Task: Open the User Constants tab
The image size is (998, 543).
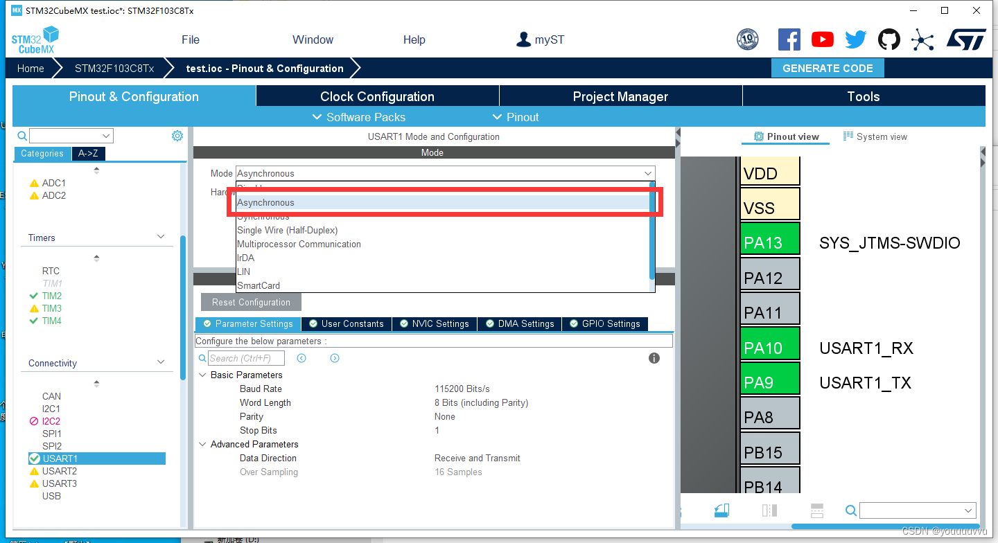Action: click(346, 323)
